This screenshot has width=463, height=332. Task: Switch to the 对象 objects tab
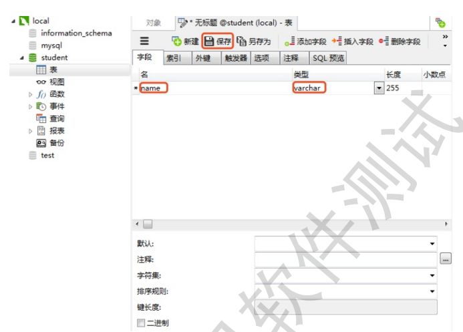[x=154, y=23]
